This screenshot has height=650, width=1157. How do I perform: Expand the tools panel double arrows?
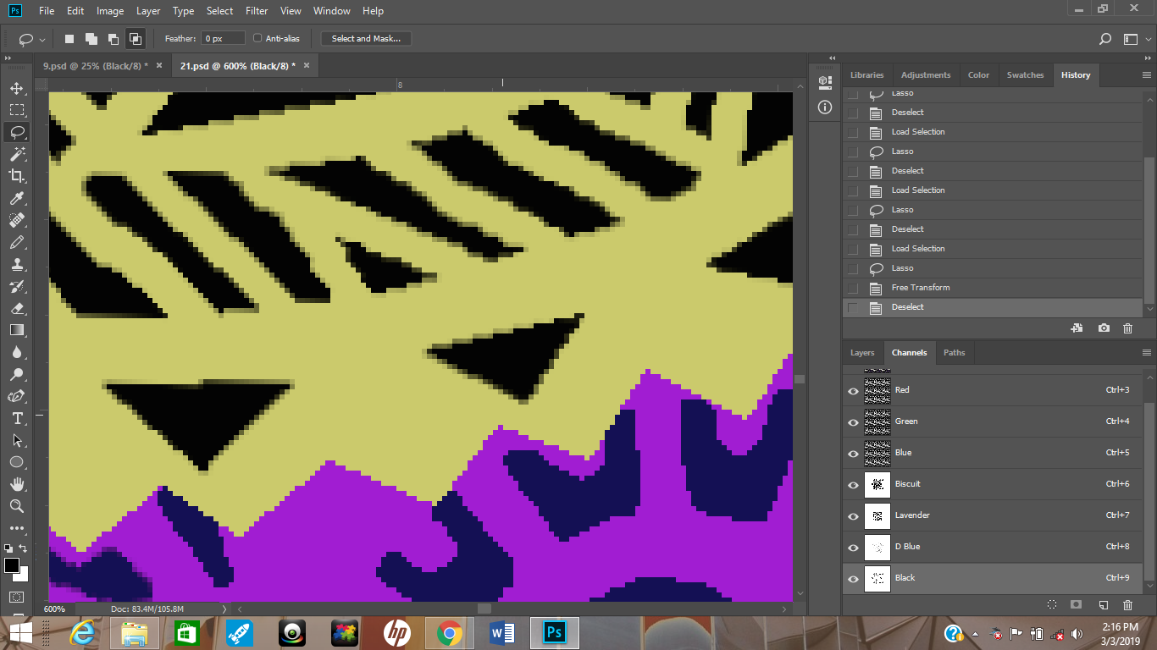[x=8, y=58]
